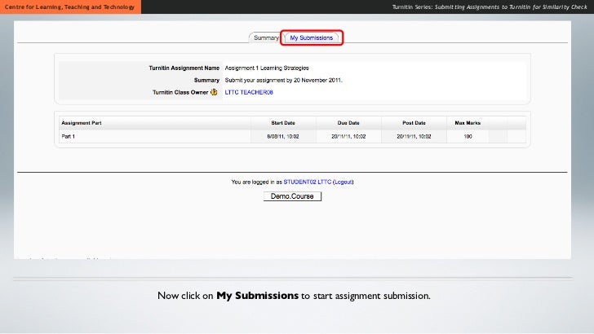Select the Max Marks value 100

468,137
